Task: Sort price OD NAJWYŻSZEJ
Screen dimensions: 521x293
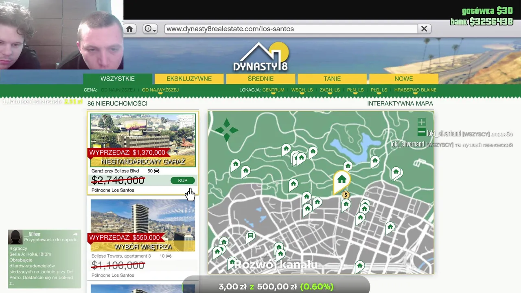Action: point(160,90)
